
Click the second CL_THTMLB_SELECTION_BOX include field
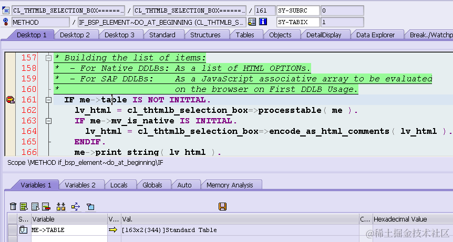(x=190, y=10)
